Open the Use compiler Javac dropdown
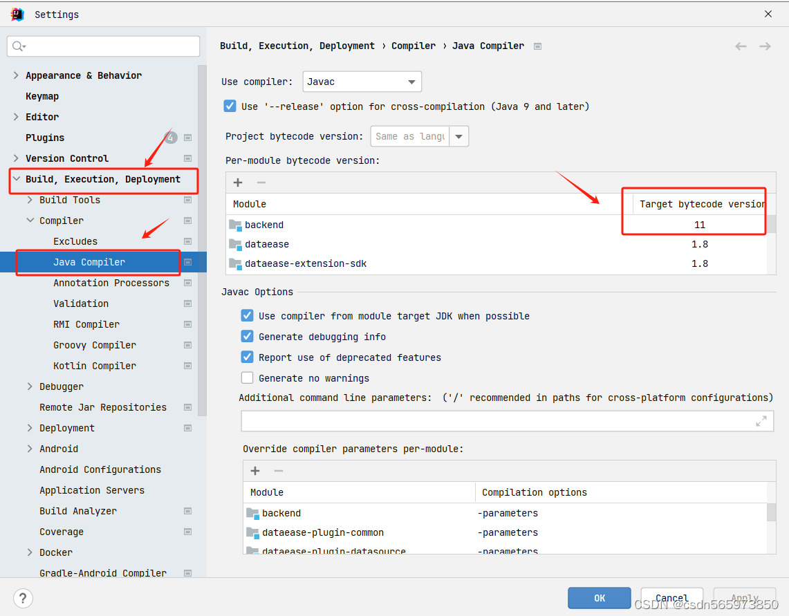789x616 pixels. [362, 82]
